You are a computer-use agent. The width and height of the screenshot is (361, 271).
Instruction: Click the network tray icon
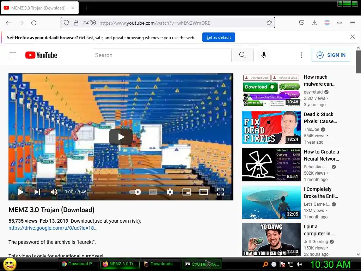(291, 264)
